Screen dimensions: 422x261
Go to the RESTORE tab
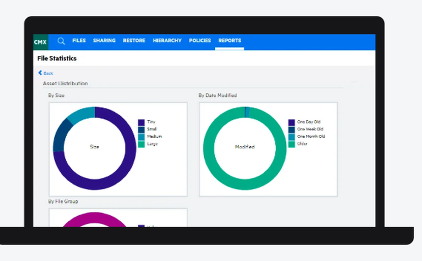pos(134,41)
